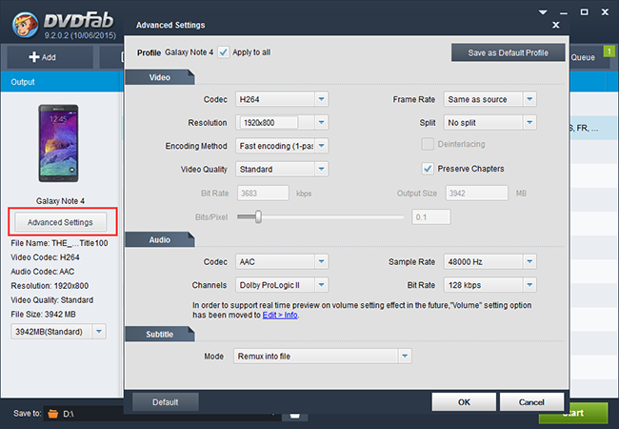Image resolution: width=619 pixels, height=429 pixels.
Task: Click the Output Size 3942 field
Action: pos(476,194)
